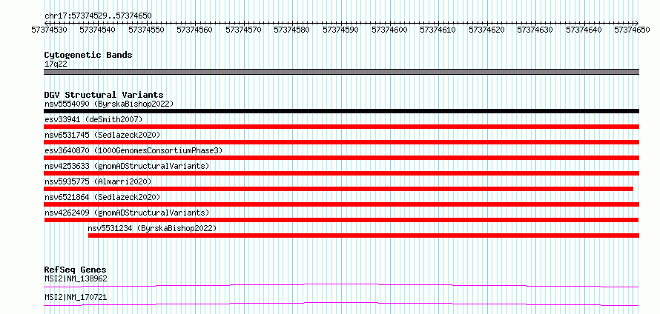This screenshot has width=660, height=314.
Task: Click the 57374570 ruler coordinate
Action: point(243,30)
